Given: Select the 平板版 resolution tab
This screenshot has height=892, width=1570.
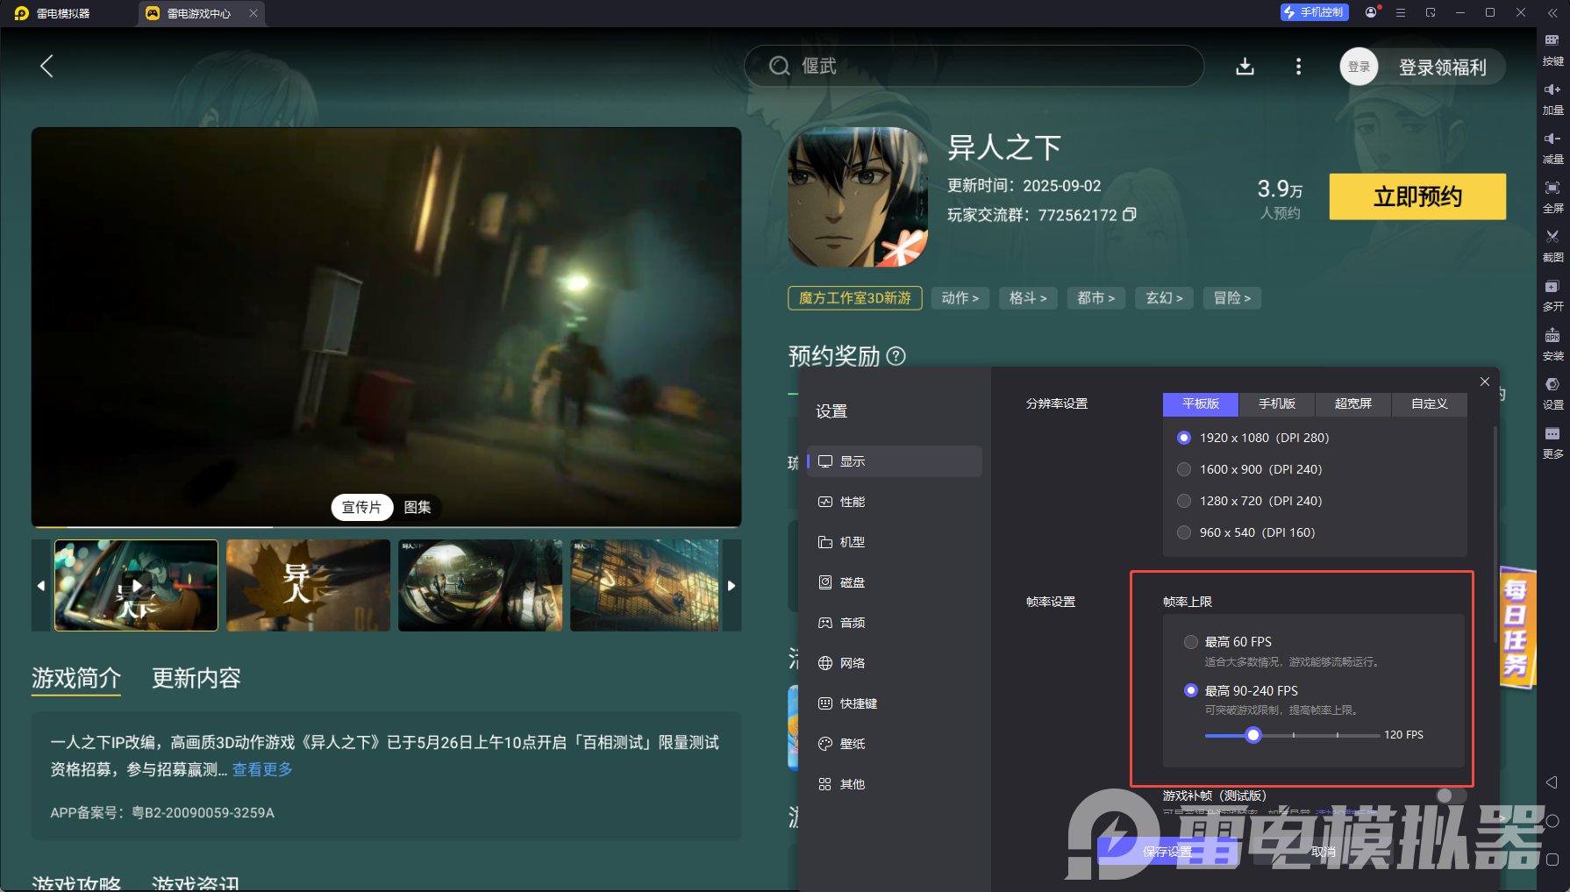Looking at the screenshot, I should [x=1201, y=403].
